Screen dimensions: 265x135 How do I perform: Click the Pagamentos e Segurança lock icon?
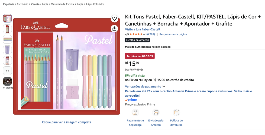pos(135,113)
